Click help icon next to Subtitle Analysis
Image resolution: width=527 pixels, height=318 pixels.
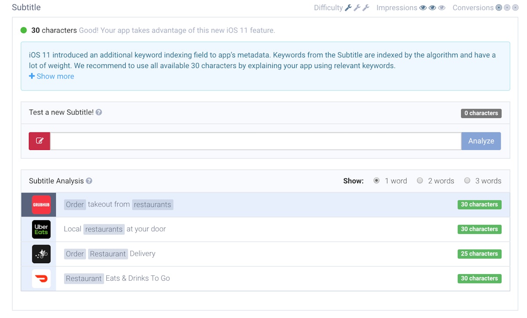(x=89, y=181)
